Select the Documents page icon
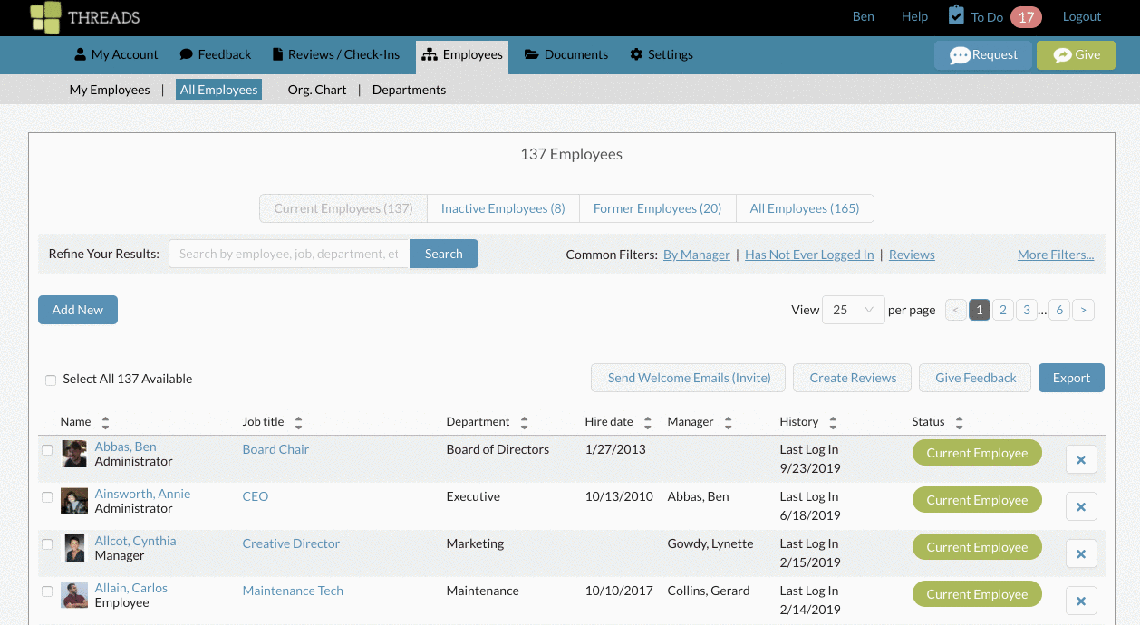Image resolution: width=1140 pixels, height=625 pixels. (x=533, y=54)
